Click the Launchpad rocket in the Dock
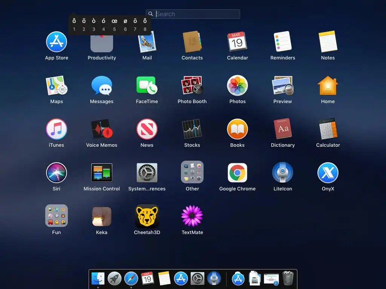This screenshot has height=289, width=386. click(x=115, y=279)
